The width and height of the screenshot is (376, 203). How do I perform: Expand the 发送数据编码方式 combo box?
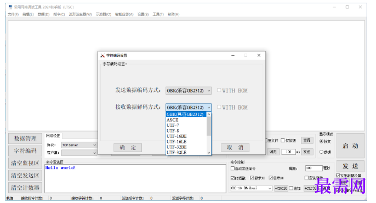[x=189, y=91]
